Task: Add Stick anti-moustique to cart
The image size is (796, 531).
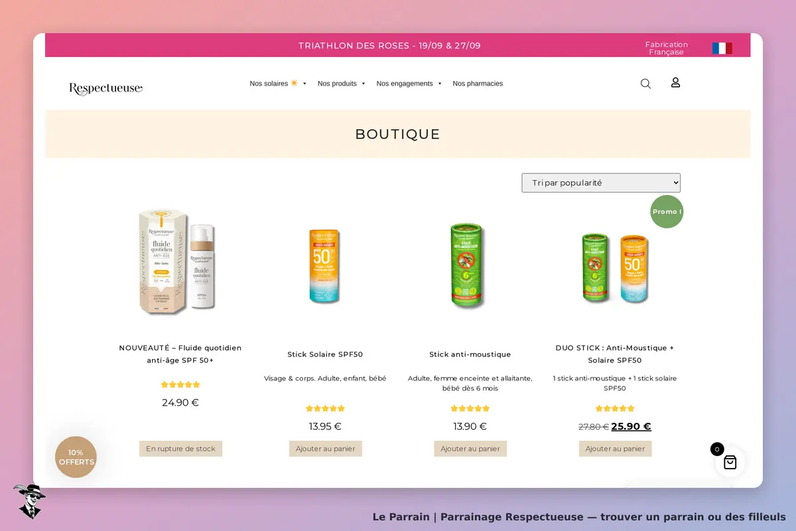Action: (470, 449)
